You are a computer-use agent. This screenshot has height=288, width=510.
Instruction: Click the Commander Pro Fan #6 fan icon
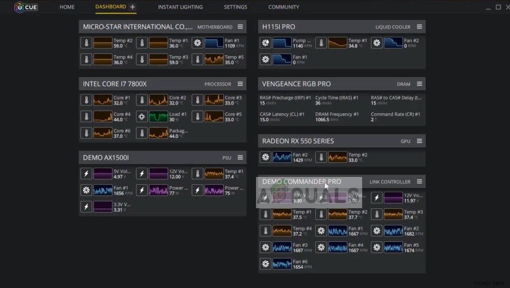coord(266,264)
